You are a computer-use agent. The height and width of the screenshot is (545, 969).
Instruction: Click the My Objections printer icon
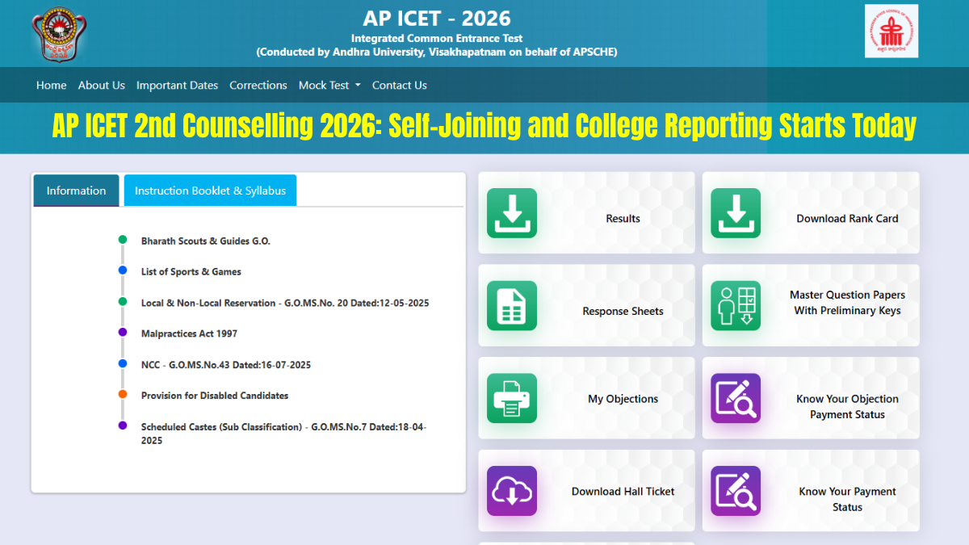coord(512,398)
